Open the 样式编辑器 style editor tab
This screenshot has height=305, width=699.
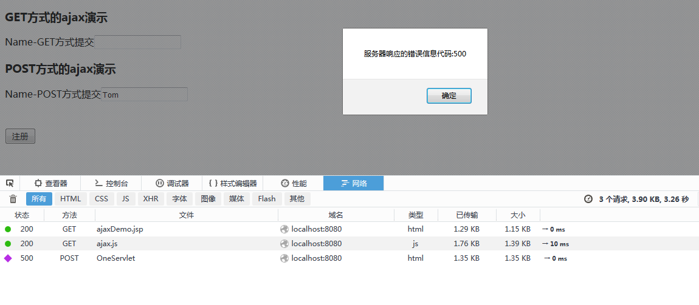(x=232, y=183)
